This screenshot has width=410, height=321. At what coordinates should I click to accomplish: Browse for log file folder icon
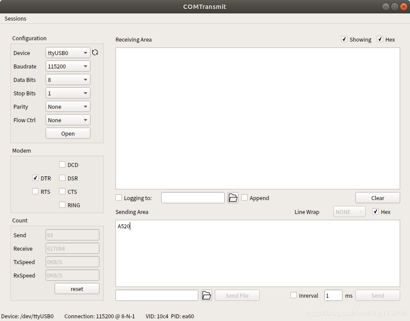coord(233,198)
